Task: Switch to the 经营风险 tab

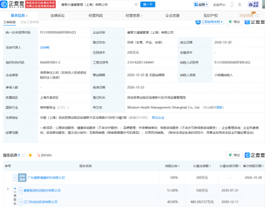Action: (x=96, y=15)
